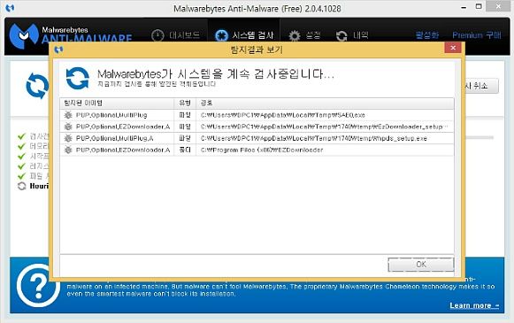Maximize the Malwarebytes main window

pyautogui.click(x=479, y=6)
